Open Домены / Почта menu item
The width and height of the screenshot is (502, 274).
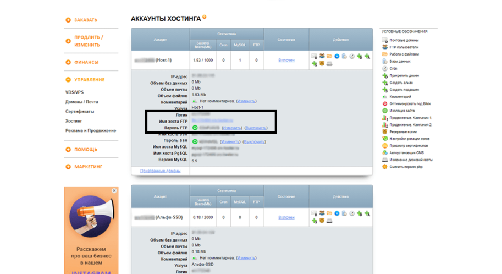click(81, 102)
